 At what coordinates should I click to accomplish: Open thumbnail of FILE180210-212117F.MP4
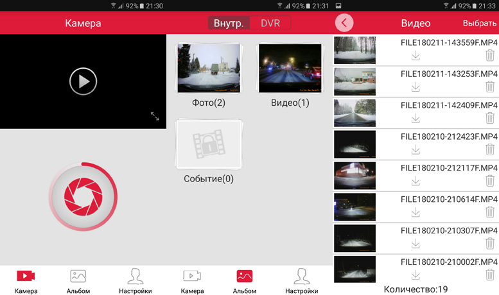(355, 176)
